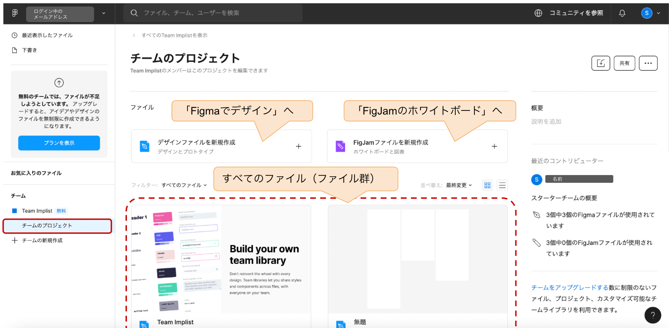The image size is (669, 328).
Task: Click 説明を追加 under 概要
Action: coord(546,121)
